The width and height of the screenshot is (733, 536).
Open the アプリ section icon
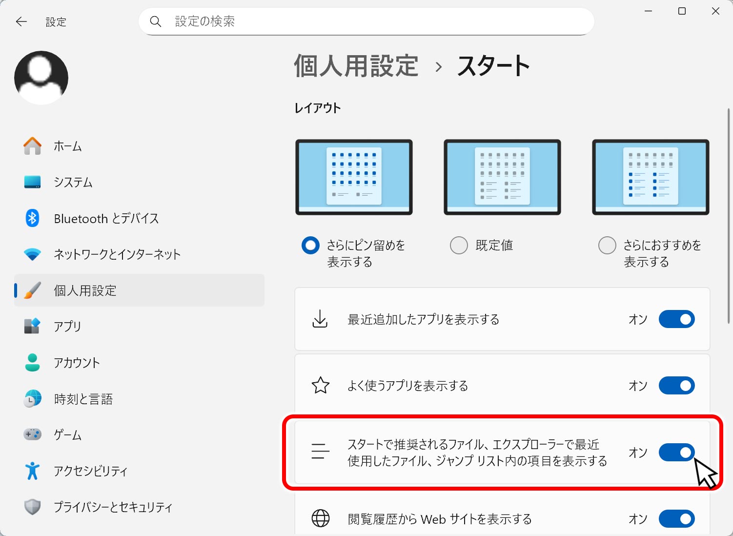[33, 326]
